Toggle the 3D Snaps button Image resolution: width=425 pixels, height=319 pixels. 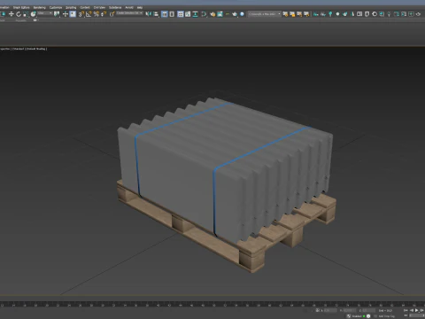pyautogui.click(x=81, y=14)
